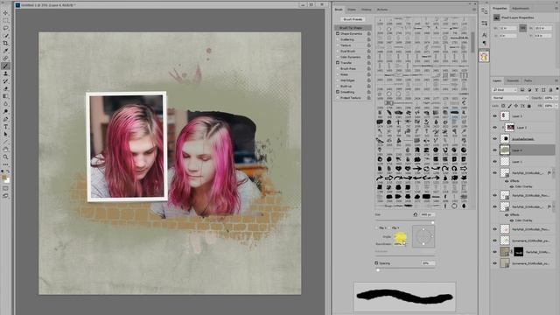This screenshot has width=560, height=315.
Task: Hide Layer 4 with its eye icon
Action: click(x=495, y=150)
